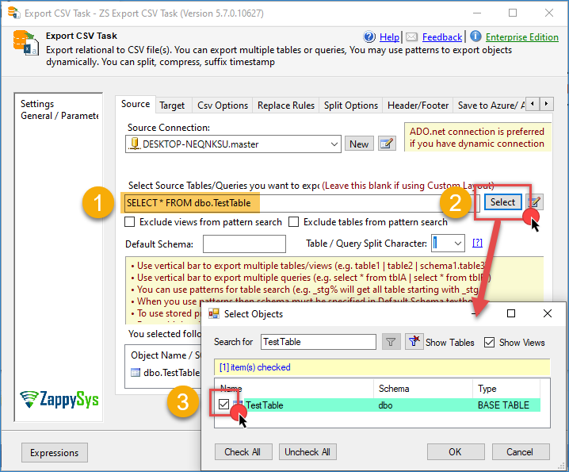Image resolution: width=569 pixels, height=472 pixels.
Task: Click the Feedback link
Action: pos(442,37)
